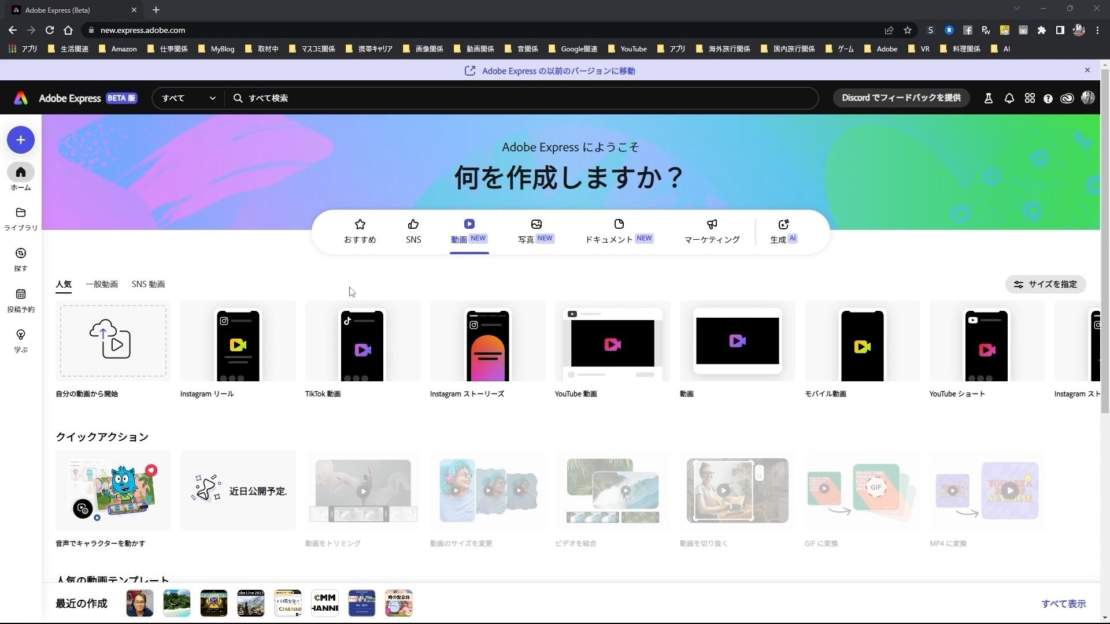The image size is (1110, 624).
Task: Open the Chrome browser menu with three dots
Action: coord(1097,30)
